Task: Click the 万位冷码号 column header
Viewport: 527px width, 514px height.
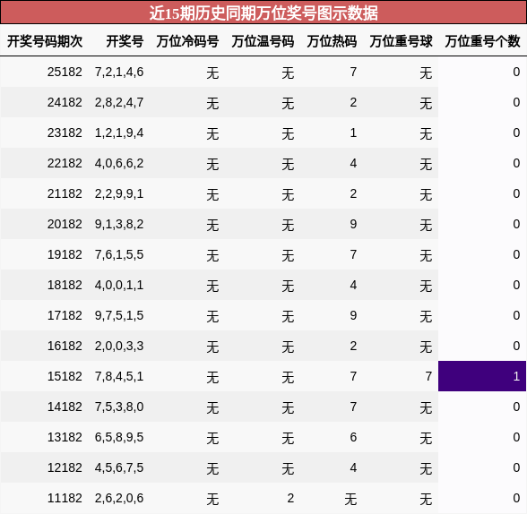Action: click(187, 41)
